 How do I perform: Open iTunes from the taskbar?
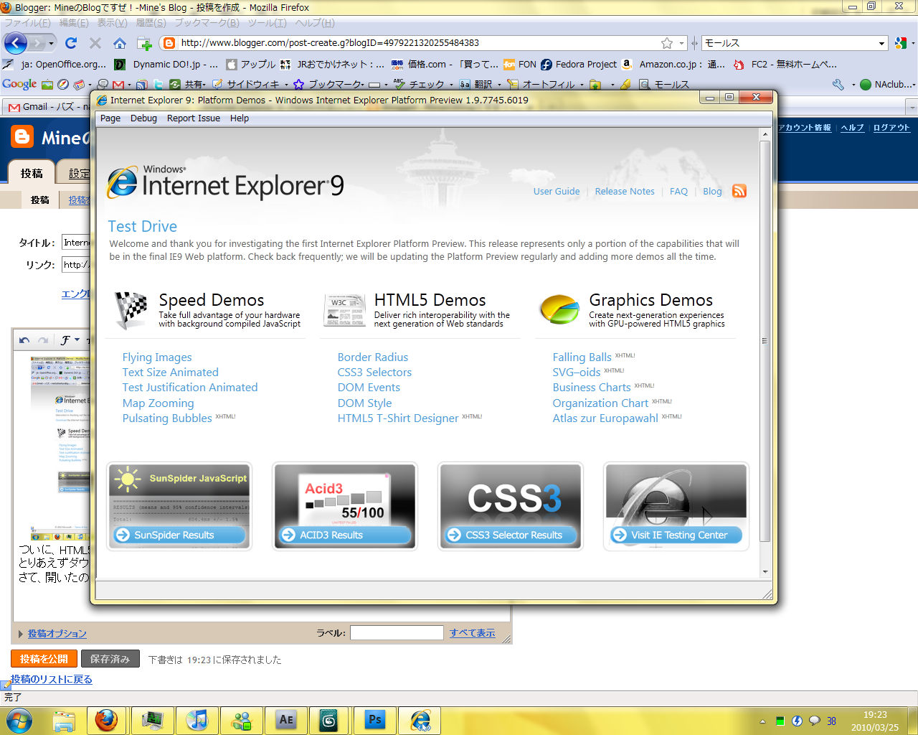point(197,720)
